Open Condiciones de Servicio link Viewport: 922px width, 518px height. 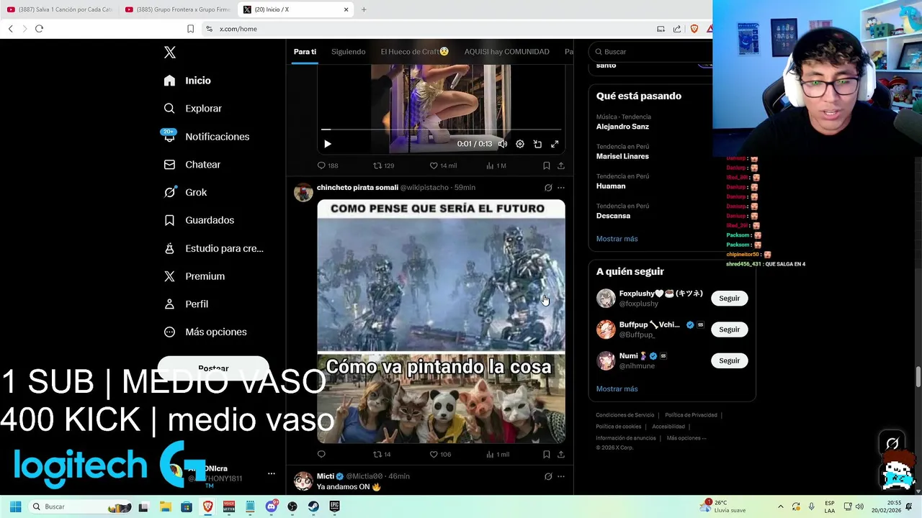click(625, 415)
